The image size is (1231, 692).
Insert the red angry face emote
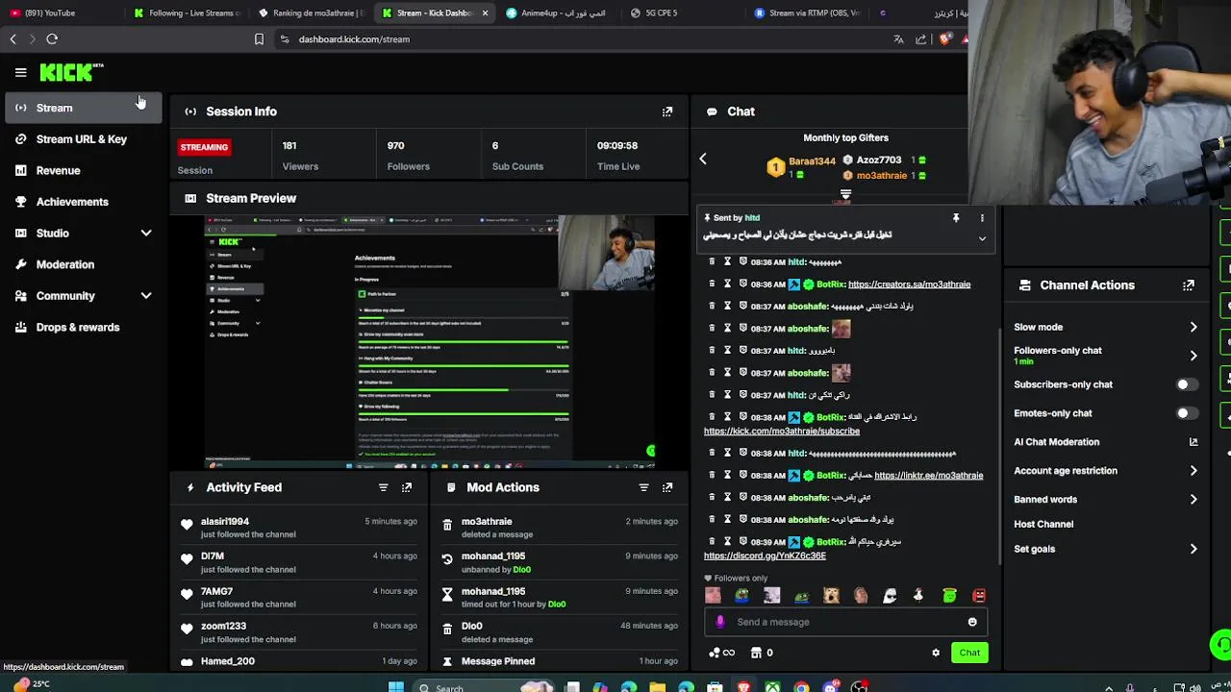[x=979, y=596]
